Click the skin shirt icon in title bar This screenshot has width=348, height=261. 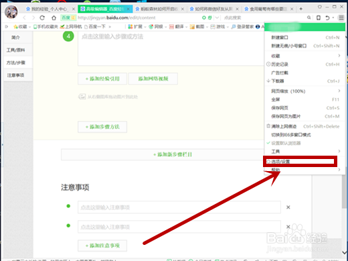320,7
